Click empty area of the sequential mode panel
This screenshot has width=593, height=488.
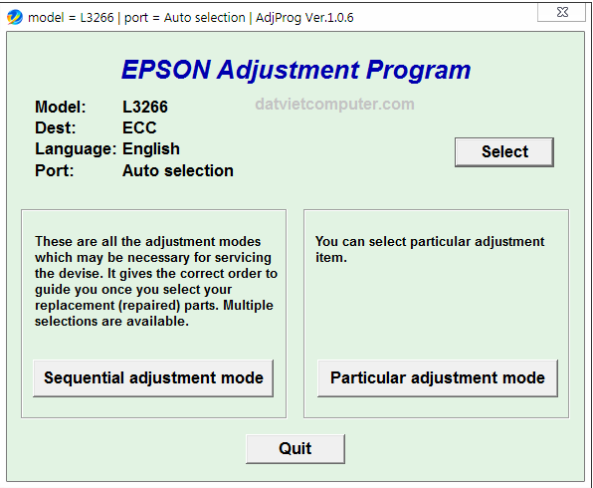(x=153, y=344)
